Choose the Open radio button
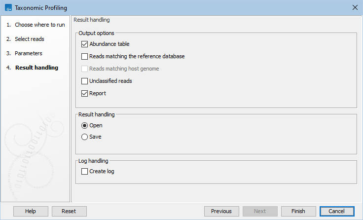Screen dimensions: 363x220 click(85, 125)
